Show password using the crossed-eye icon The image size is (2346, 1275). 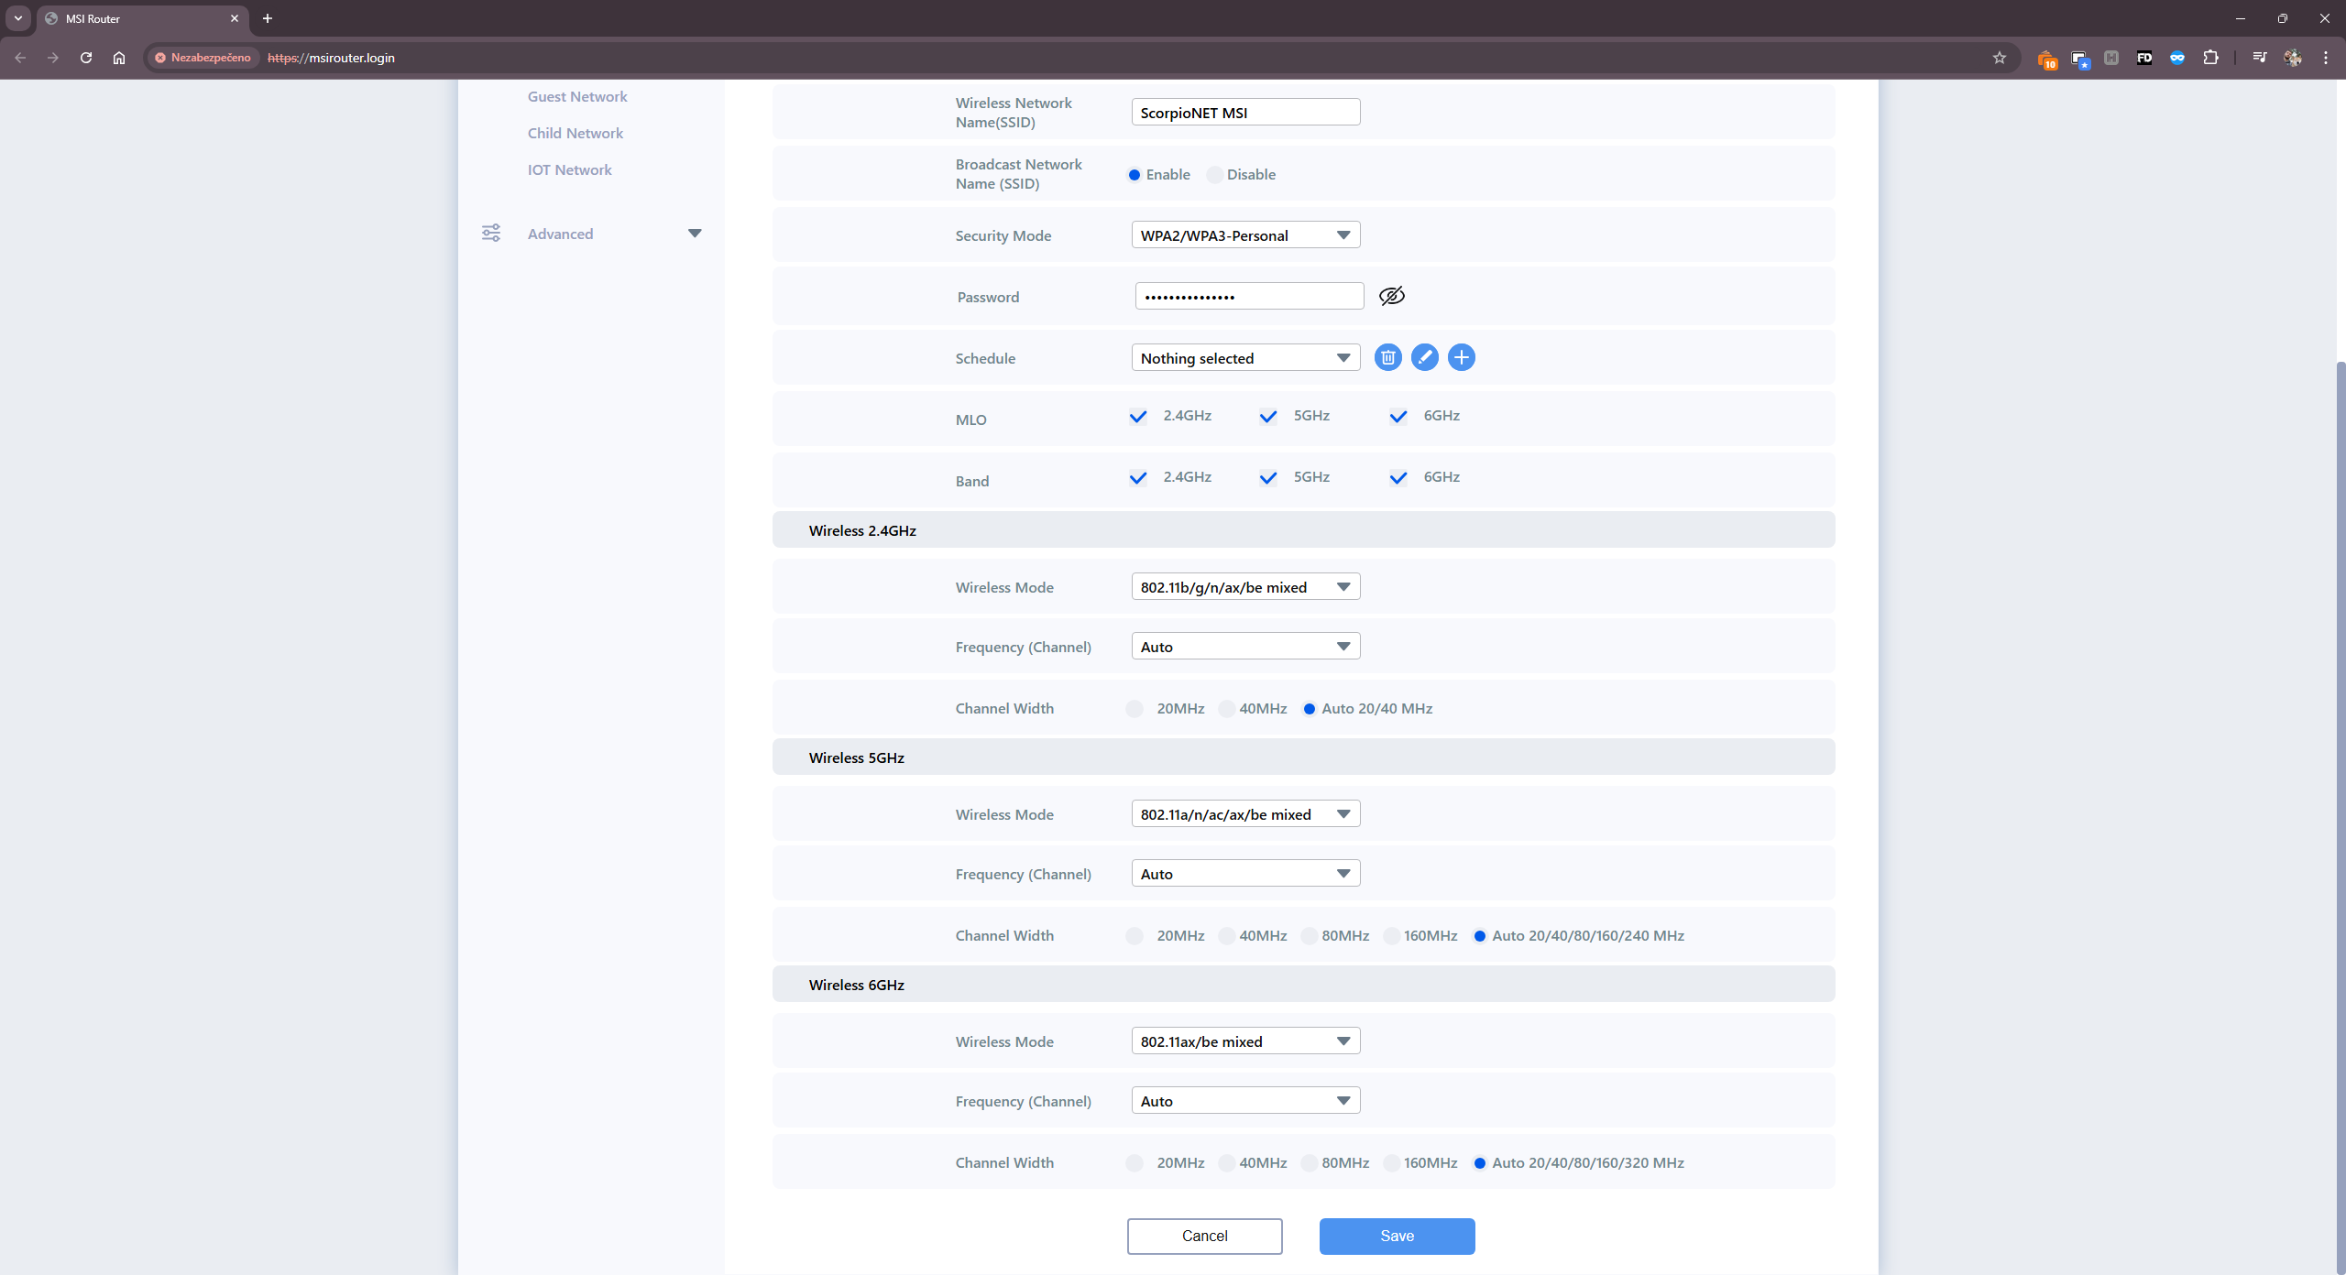(x=1391, y=296)
